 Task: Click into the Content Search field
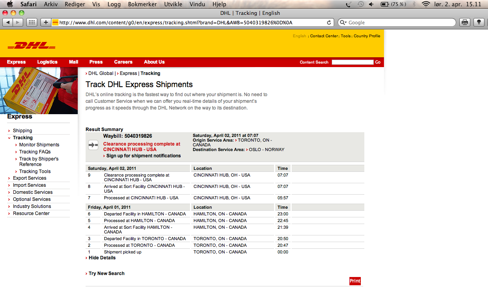click(353, 62)
